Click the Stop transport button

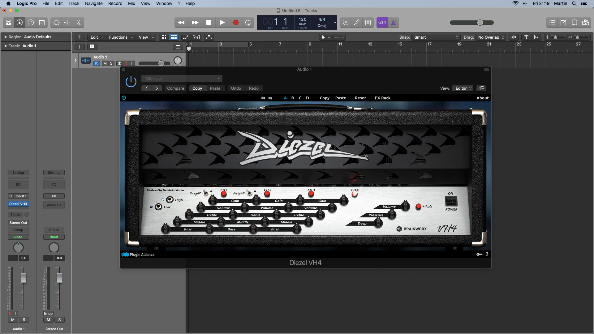[209, 23]
